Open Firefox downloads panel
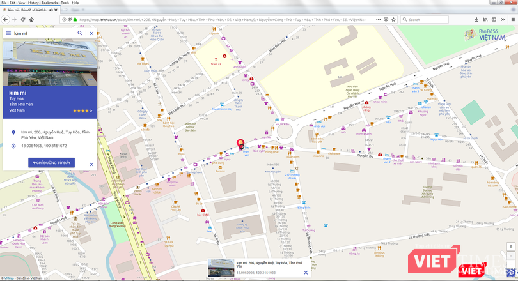Viewport: 518px width, 281px height. tap(477, 20)
